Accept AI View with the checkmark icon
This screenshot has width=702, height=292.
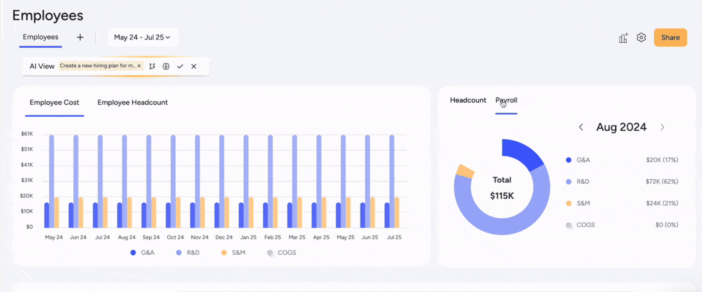click(x=180, y=66)
